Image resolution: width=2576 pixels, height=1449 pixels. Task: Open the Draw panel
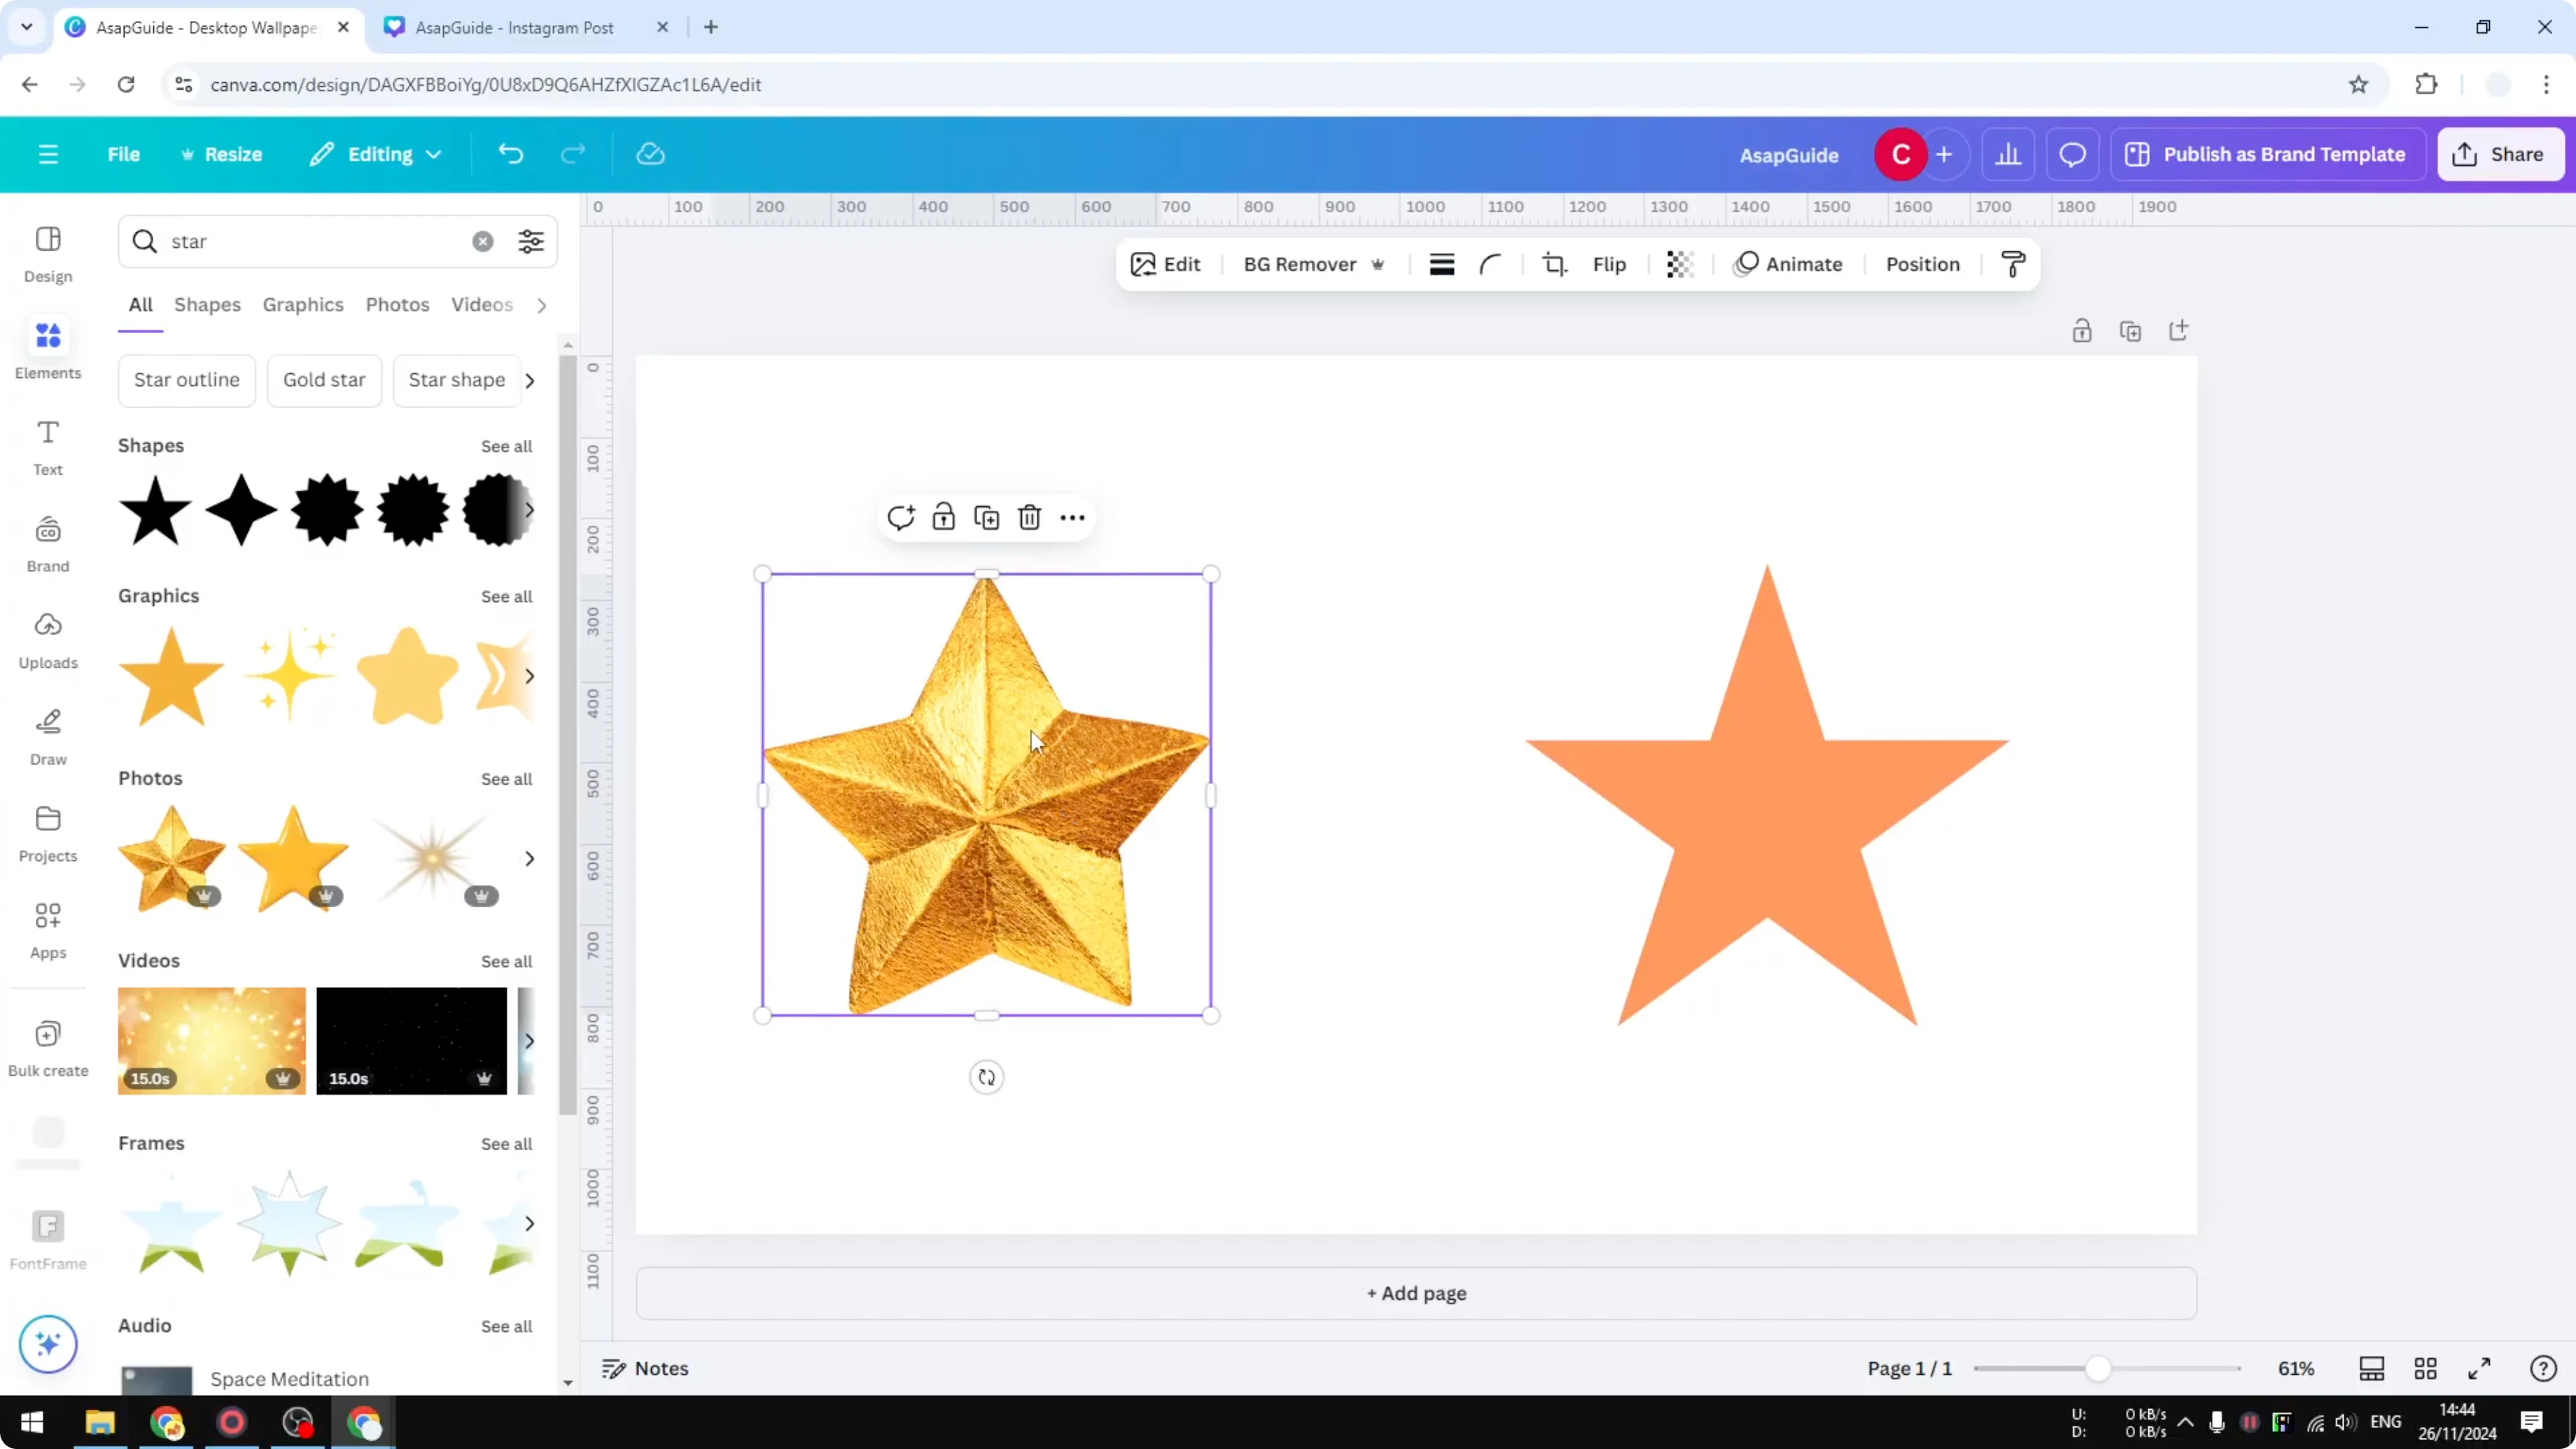[x=47, y=736]
